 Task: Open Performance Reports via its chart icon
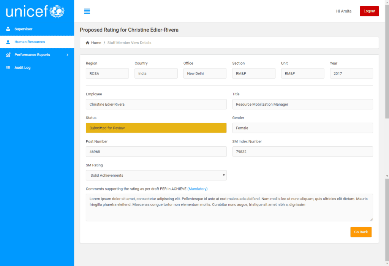[x=8, y=54]
